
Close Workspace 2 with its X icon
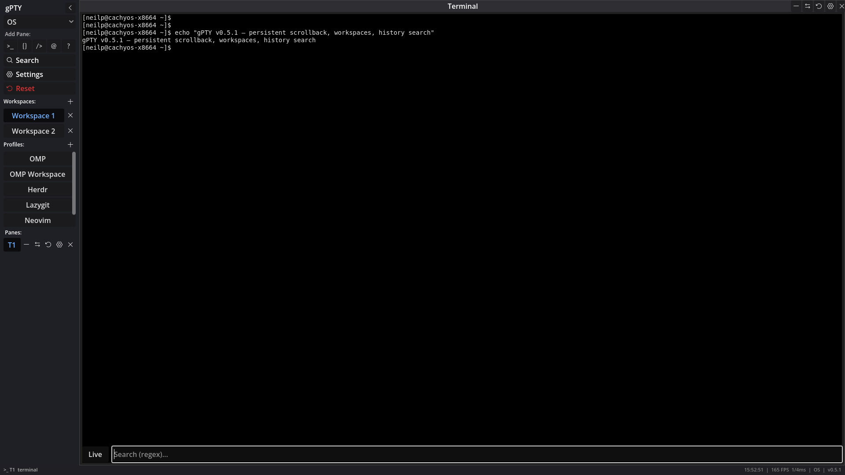(70, 131)
